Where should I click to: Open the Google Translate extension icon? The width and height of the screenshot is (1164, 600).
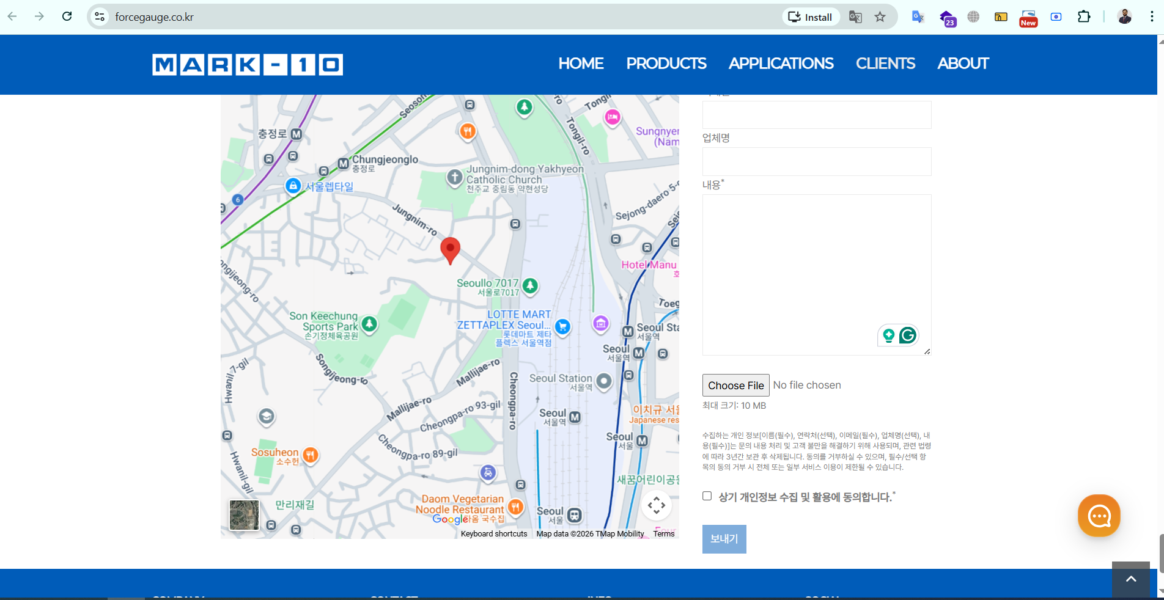918,16
